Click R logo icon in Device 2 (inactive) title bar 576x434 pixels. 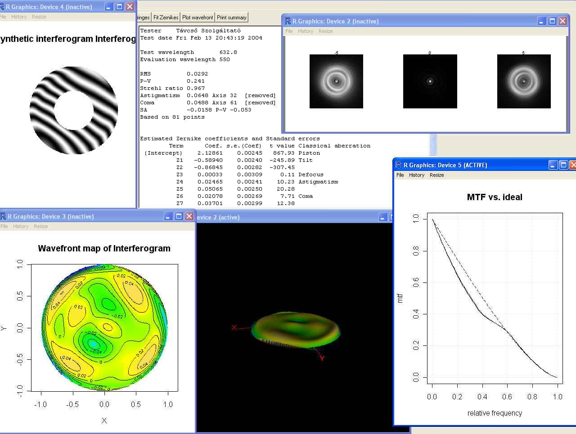tap(287, 21)
